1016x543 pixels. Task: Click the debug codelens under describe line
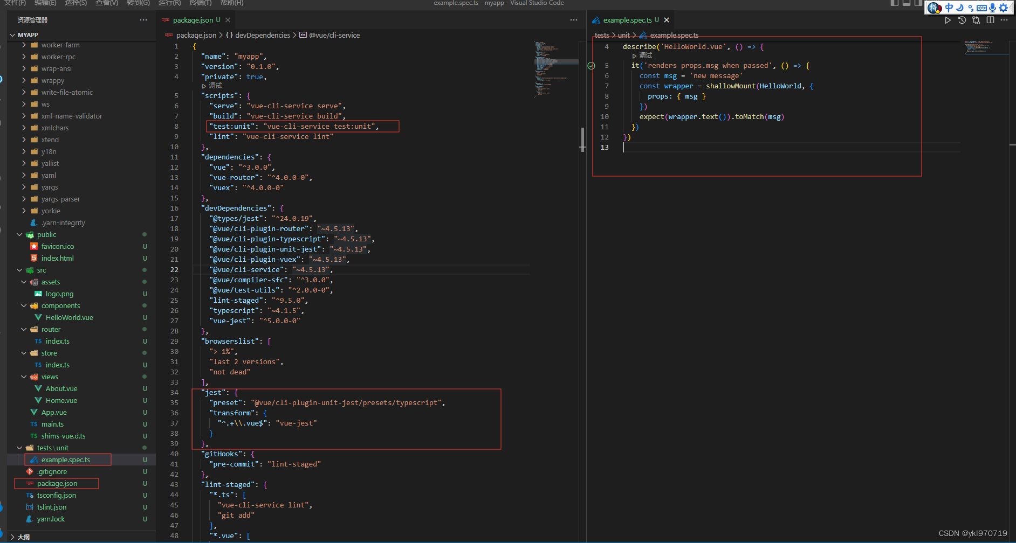click(x=642, y=55)
